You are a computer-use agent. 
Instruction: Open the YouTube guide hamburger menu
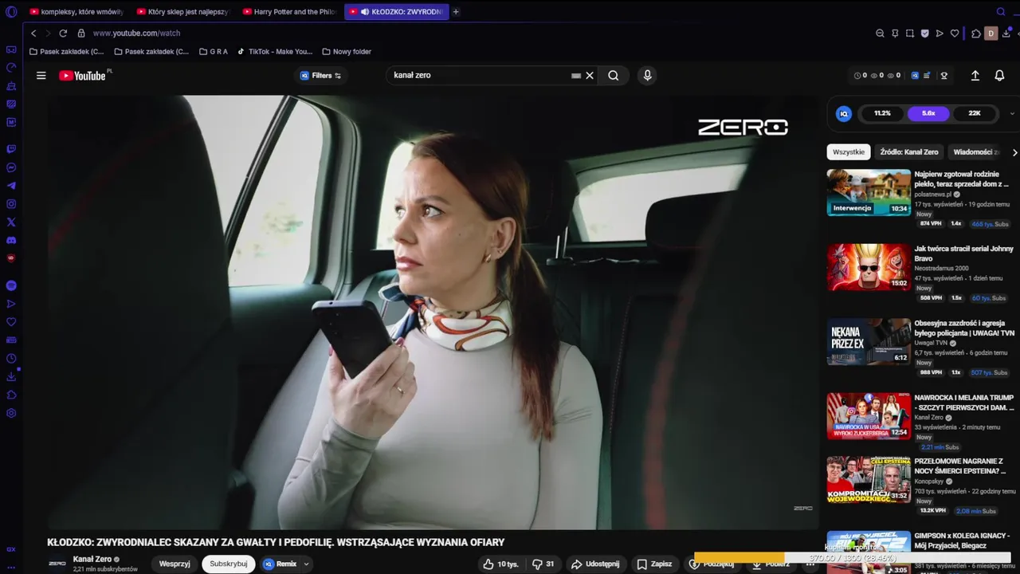tap(41, 76)
